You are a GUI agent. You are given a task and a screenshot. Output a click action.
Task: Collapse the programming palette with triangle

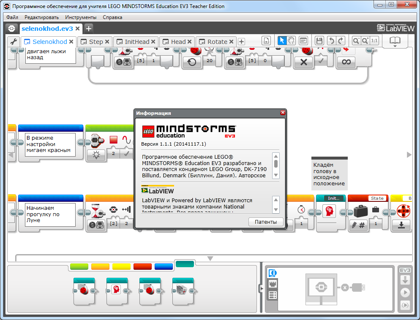[210, 258]
